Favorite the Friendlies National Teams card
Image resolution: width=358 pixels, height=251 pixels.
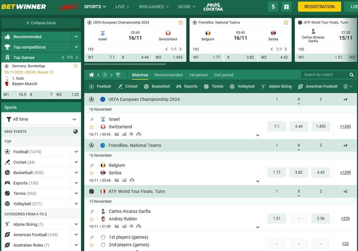point(286,22)
